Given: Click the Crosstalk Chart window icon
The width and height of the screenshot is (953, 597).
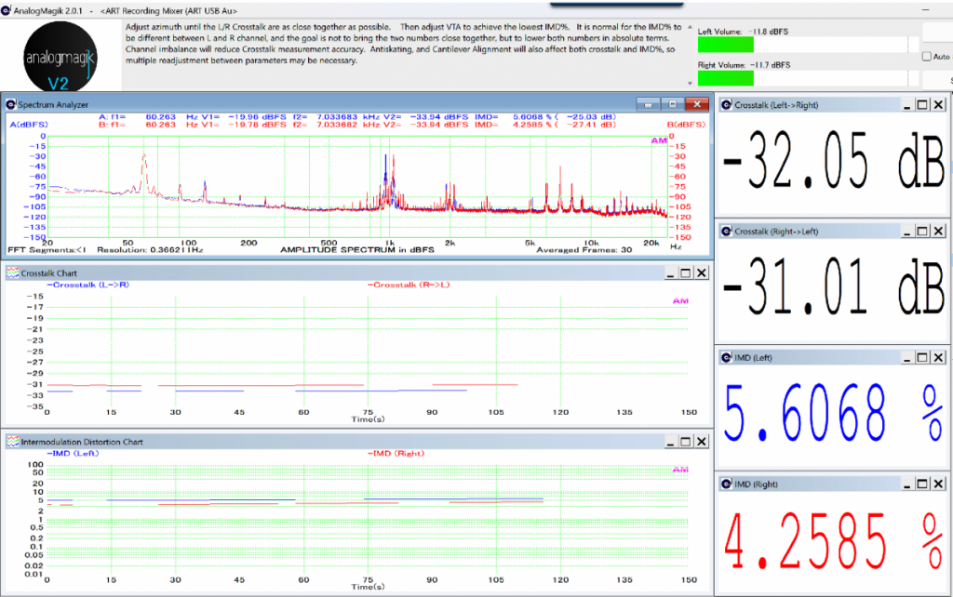Looking at the screenshot, I should tap(13, 273).
